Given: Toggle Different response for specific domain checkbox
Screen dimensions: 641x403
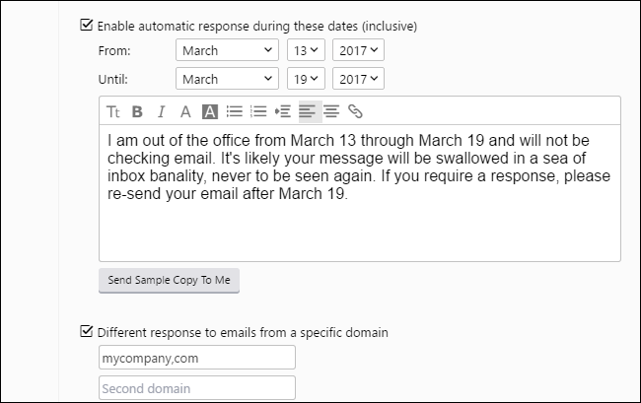Looking at the screenshot, I should (87, 332).
